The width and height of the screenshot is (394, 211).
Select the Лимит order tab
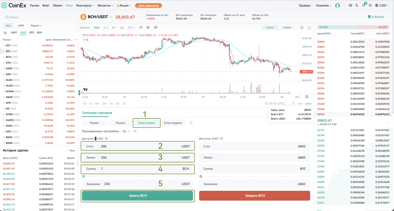pos(94,123)
